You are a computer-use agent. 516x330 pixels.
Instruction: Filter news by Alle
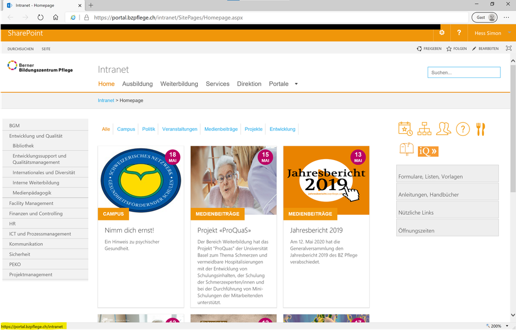[106, 129]
